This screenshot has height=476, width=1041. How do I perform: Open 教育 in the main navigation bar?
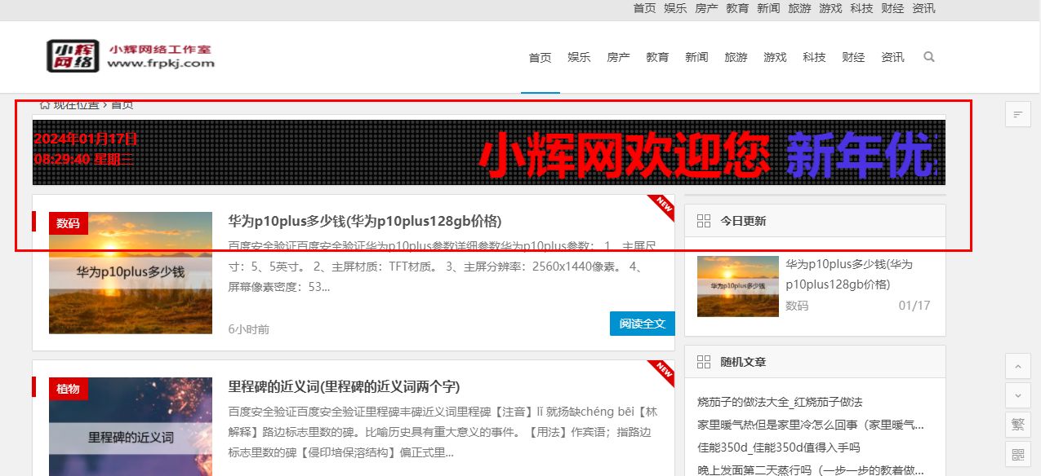coord(657,57)
